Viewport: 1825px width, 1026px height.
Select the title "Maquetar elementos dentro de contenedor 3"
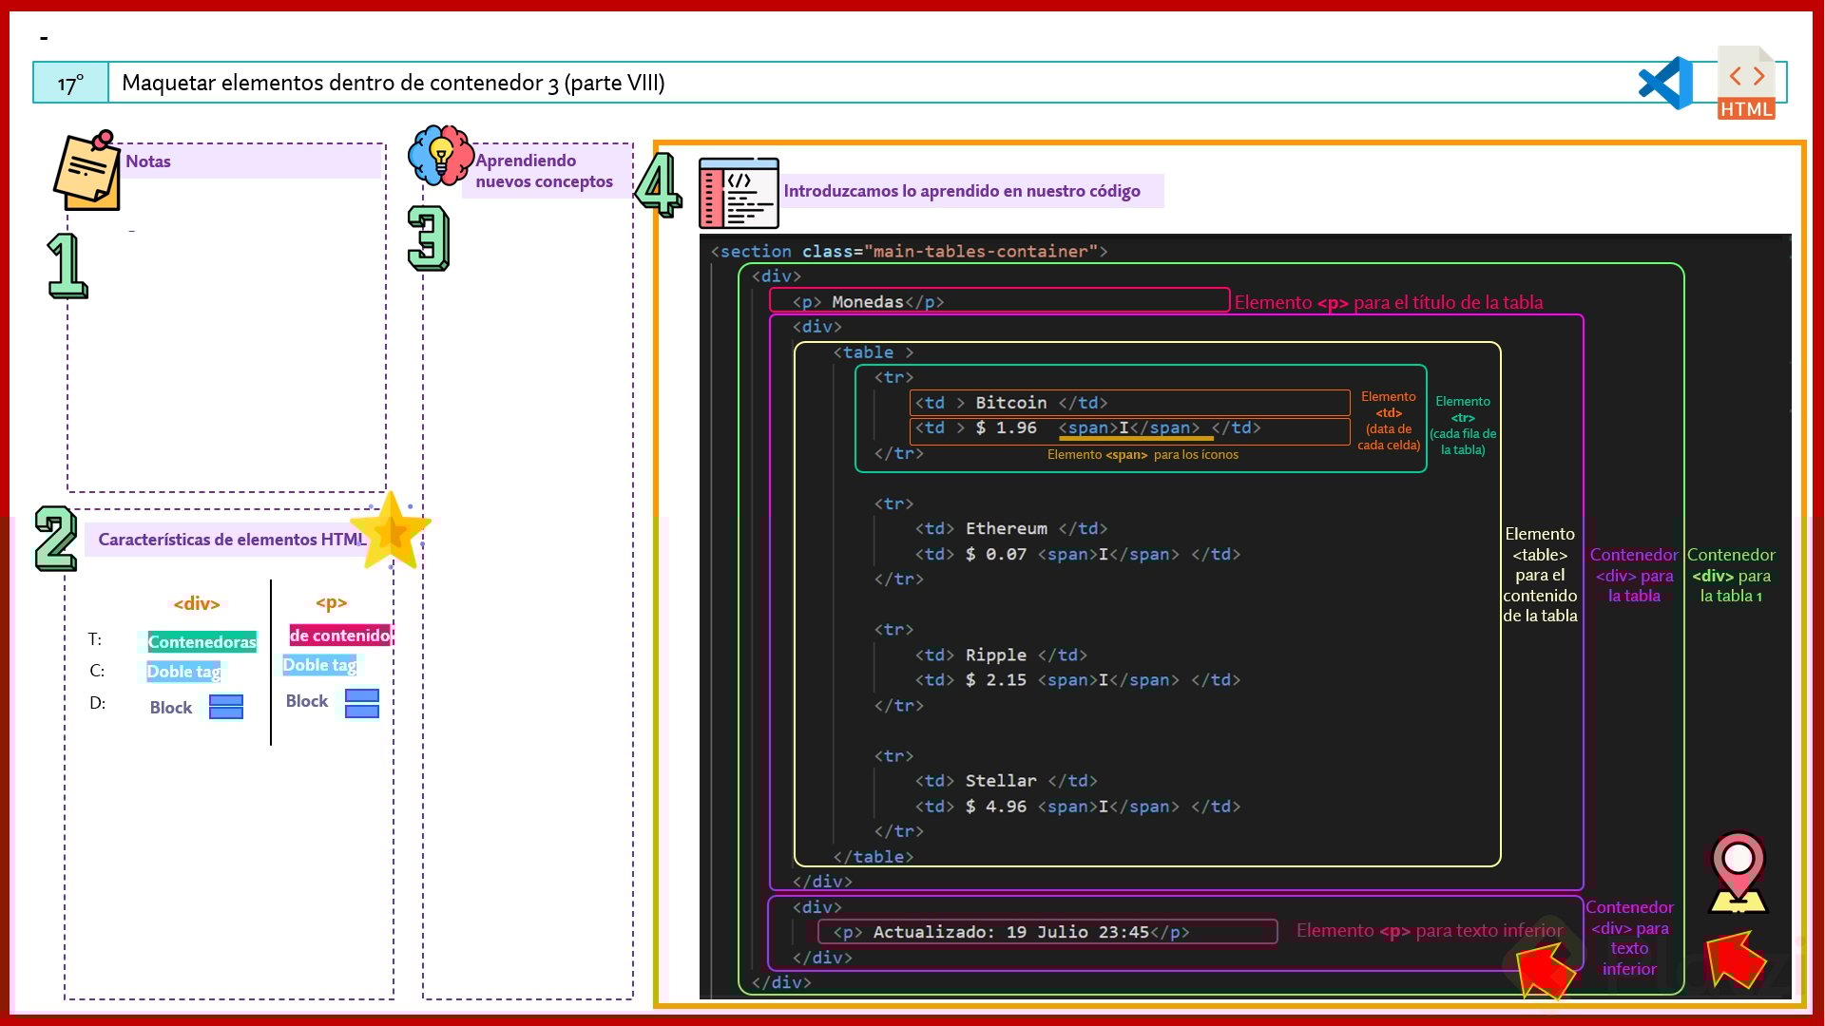(340, 83)
